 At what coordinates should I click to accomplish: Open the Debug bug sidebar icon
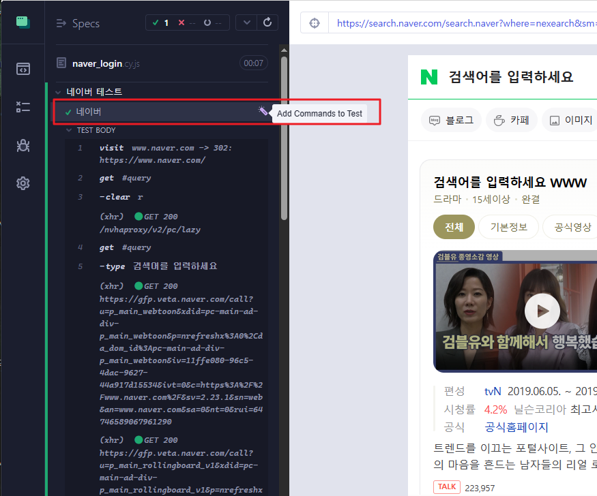(x=23, y=145)
